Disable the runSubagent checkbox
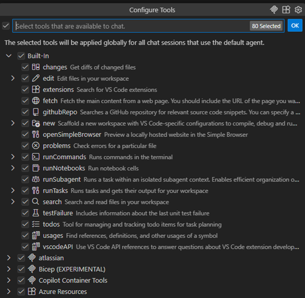This screenshot has width=305, height=298. [x=25, y=179]
